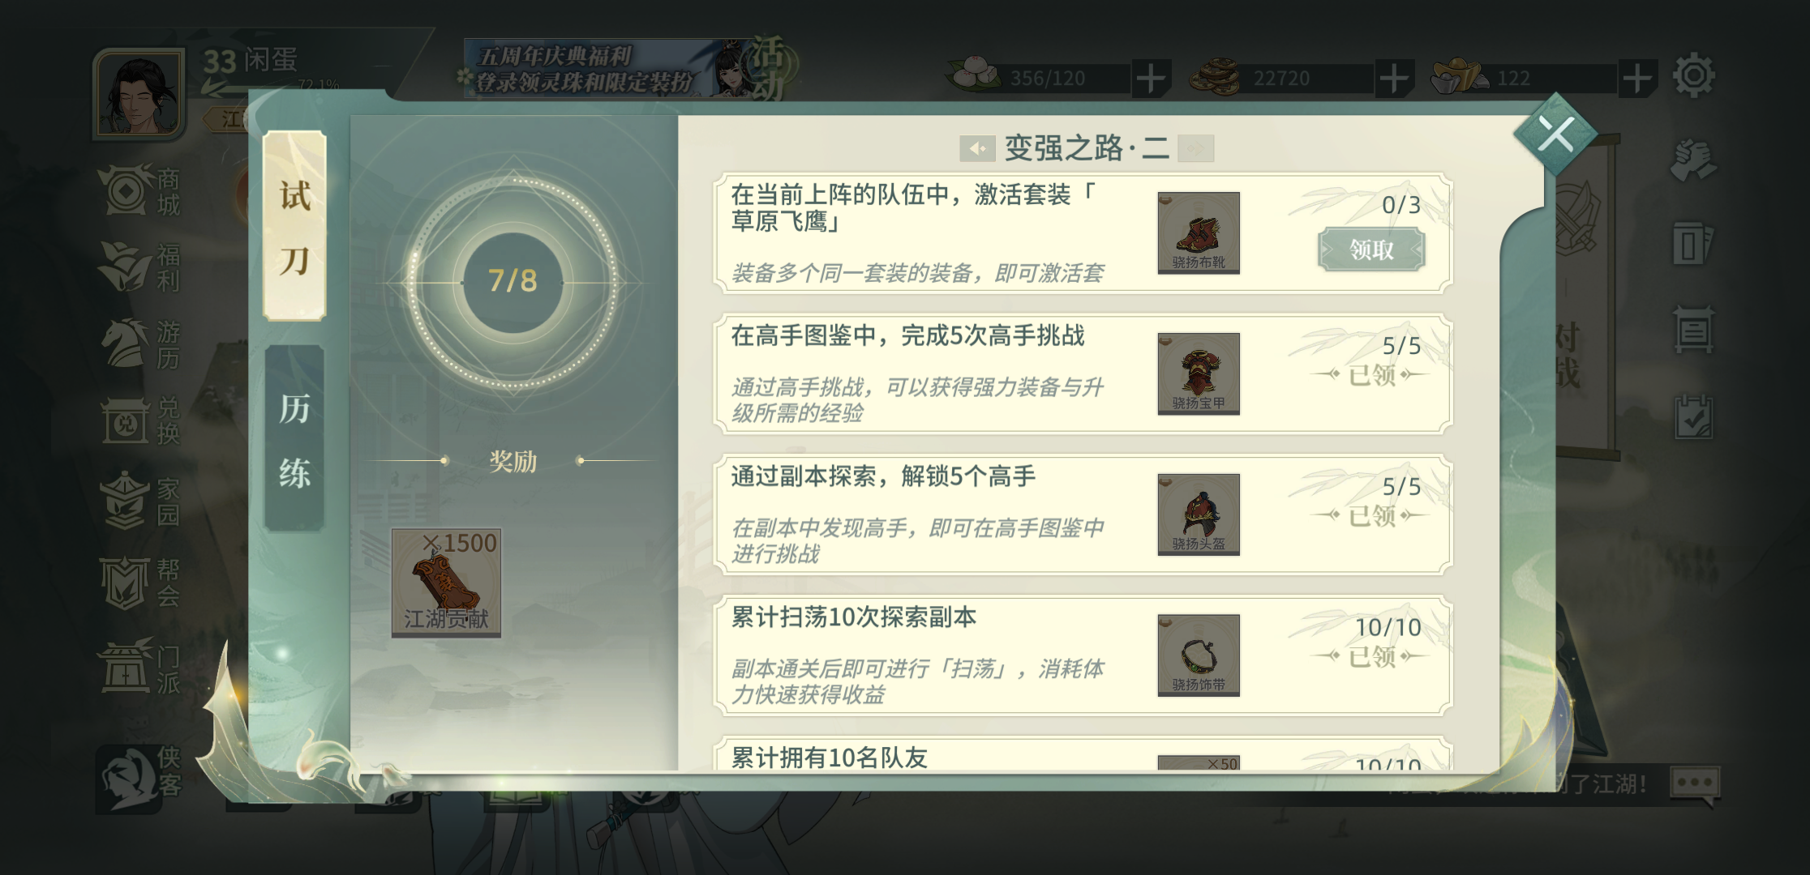Tap the 江湖贡献 reward item

pos(446,583)
